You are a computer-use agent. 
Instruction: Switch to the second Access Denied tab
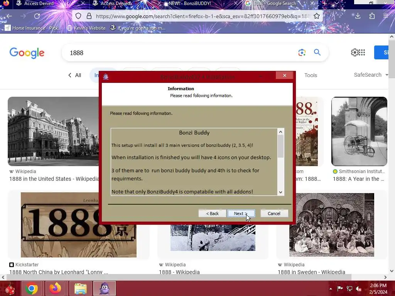click(x=115, y=3)
